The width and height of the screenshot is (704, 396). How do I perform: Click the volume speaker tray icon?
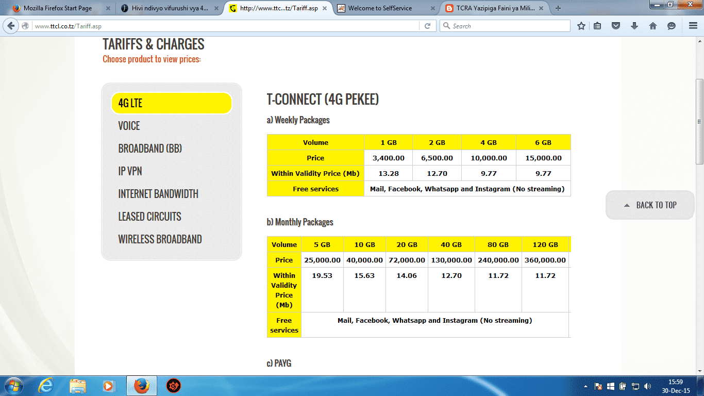[x=647, y=386]
